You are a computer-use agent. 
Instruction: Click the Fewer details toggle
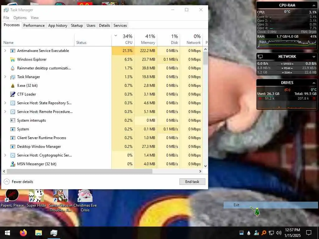coord(18,182)
